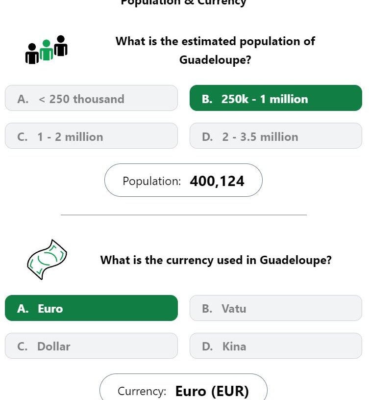Select answer A, less than 250 thousand
Screen dimensions: 369x400
(x=91, y=98)
